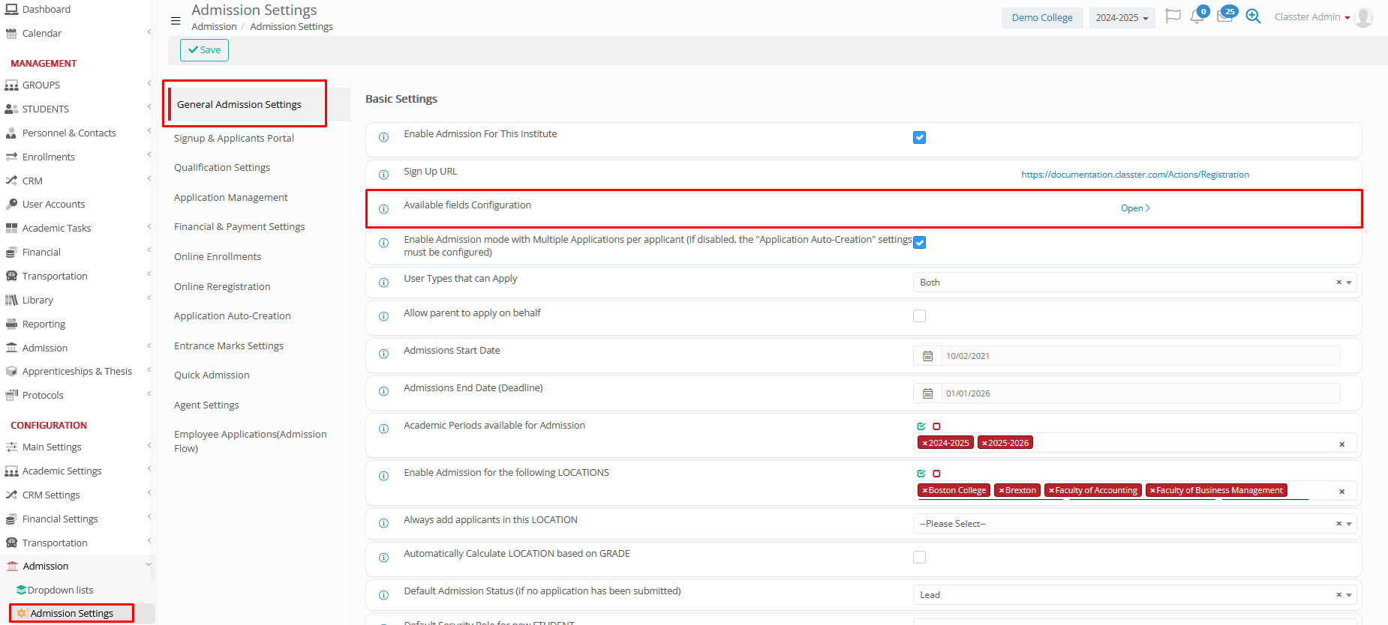Open calendar icon for Admissions Start Date
1388x625 pixels.
927,356
